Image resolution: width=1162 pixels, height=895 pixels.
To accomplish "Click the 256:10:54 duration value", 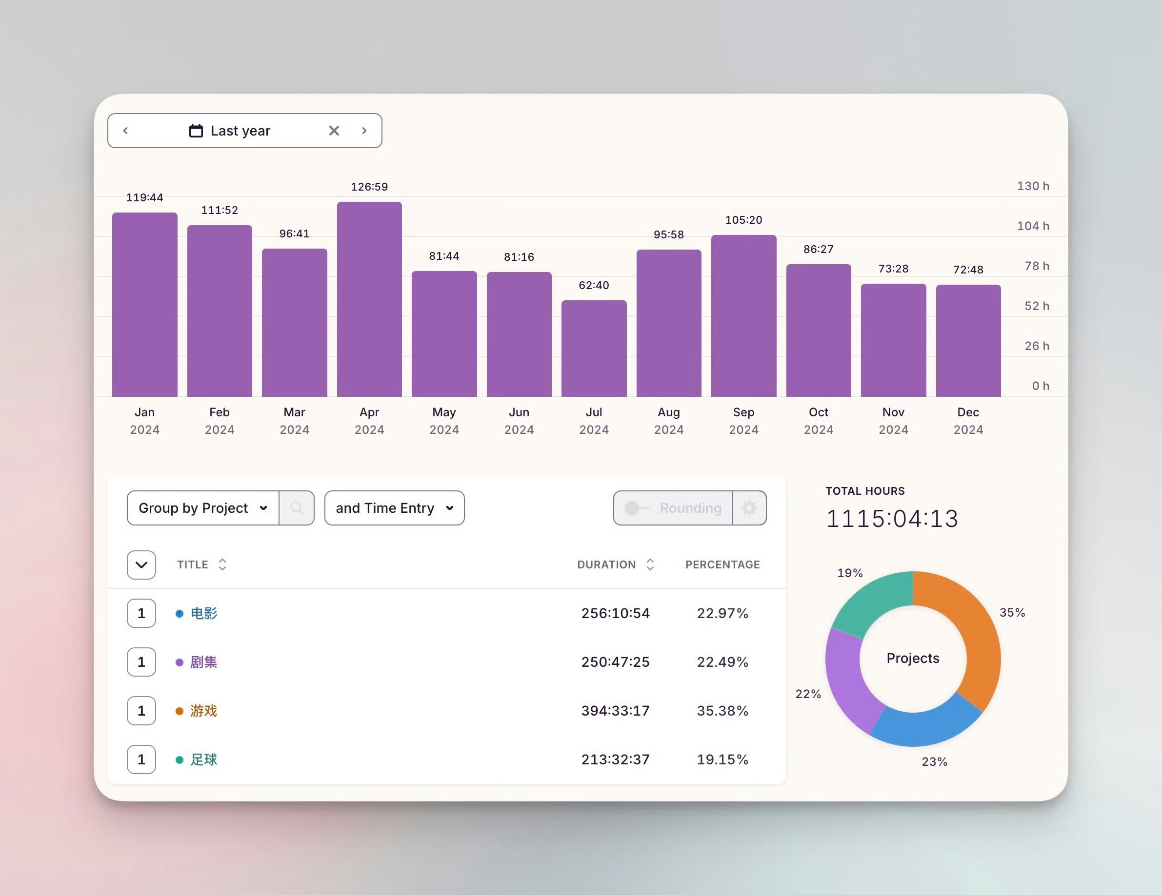I will [x=616, y=613].
